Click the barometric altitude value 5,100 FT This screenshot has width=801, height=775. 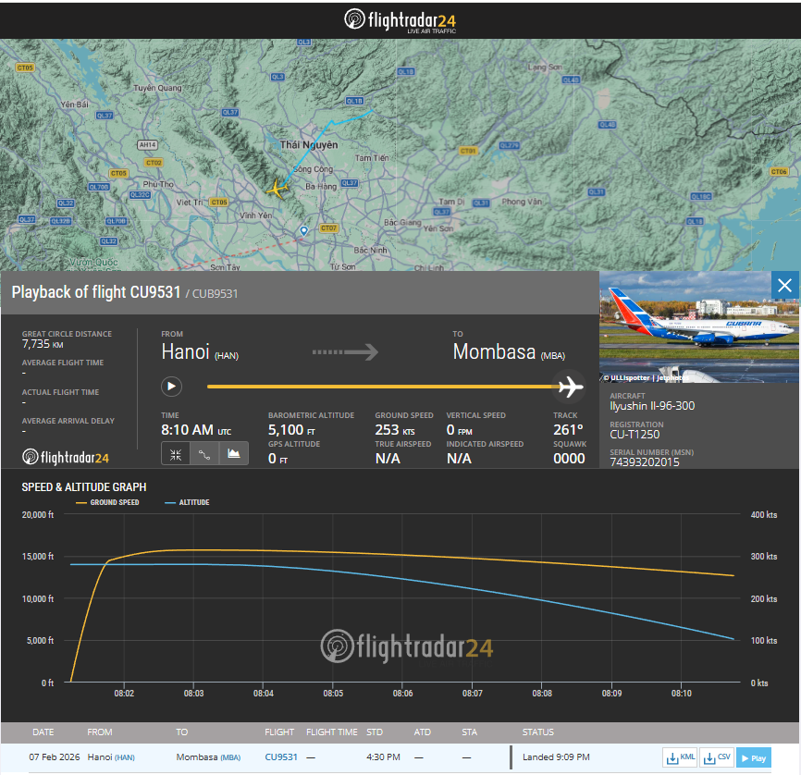point(291,430)
